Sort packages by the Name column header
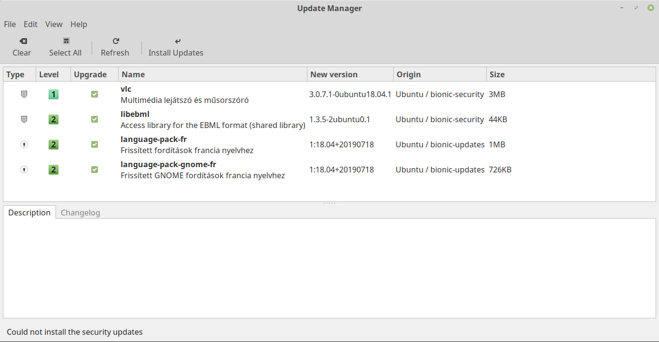659x342 pixels. pyautogui.click(x=134, y=74)
